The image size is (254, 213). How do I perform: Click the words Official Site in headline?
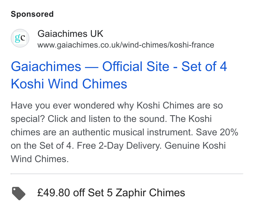[x=136, y=66]
